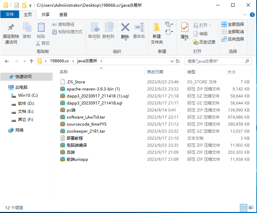Image resolution: width=257 pixels, height=213 pixels.
Task: Expand the address bar history dropdown
Action: pos(172,61)
